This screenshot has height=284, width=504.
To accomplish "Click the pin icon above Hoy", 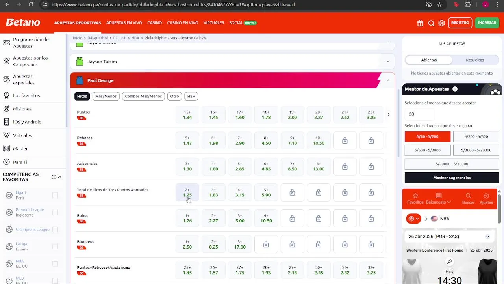I will 449,262.
